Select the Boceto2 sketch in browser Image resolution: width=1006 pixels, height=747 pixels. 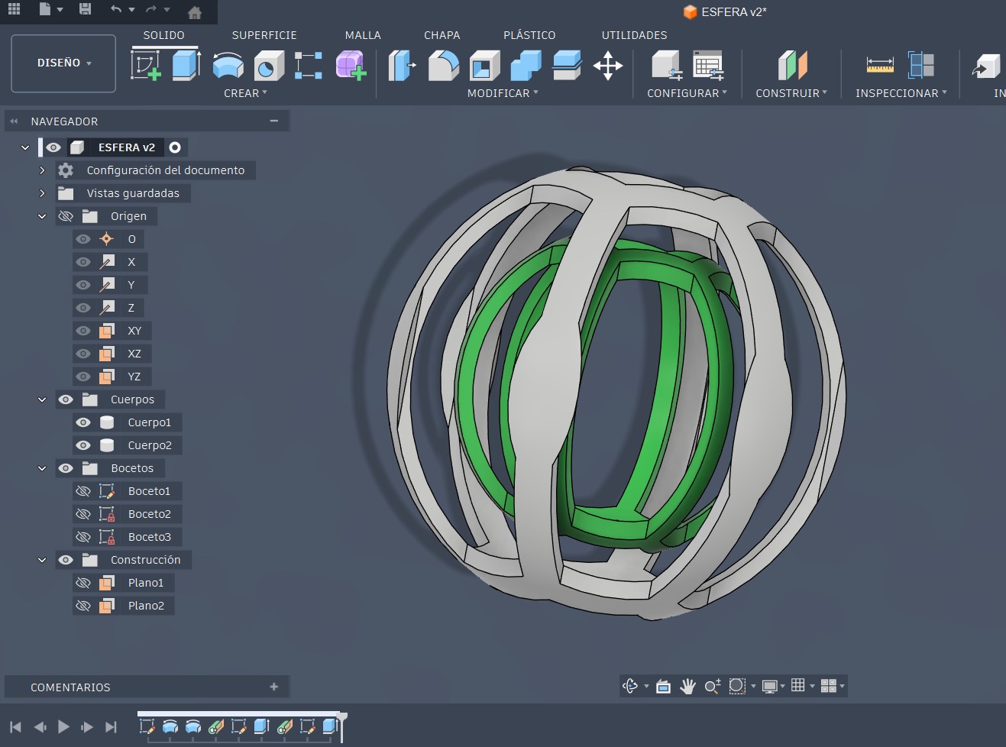(x=150, y=514)
